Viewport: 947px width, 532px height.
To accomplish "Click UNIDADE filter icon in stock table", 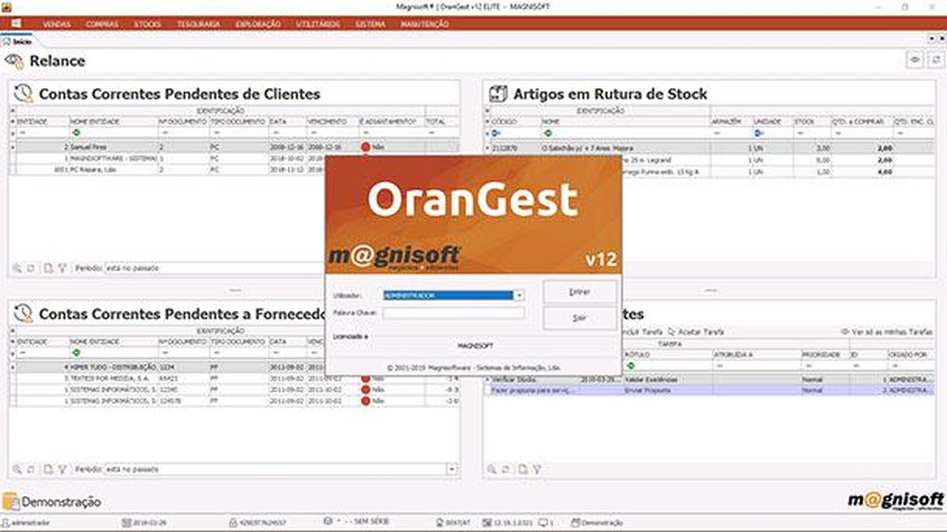I will (x=759, y=133).
